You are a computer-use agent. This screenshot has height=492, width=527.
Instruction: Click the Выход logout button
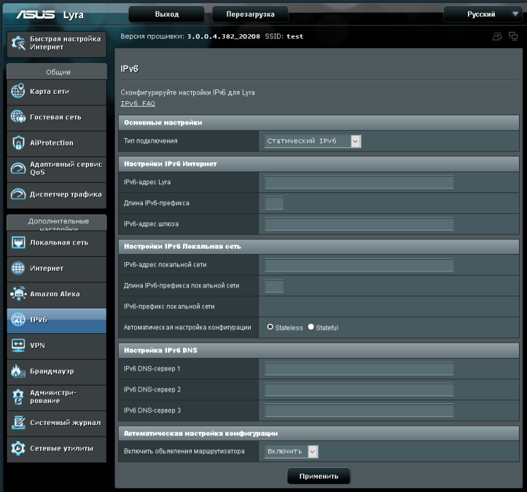pyautogui.click(x=167, y=15)
